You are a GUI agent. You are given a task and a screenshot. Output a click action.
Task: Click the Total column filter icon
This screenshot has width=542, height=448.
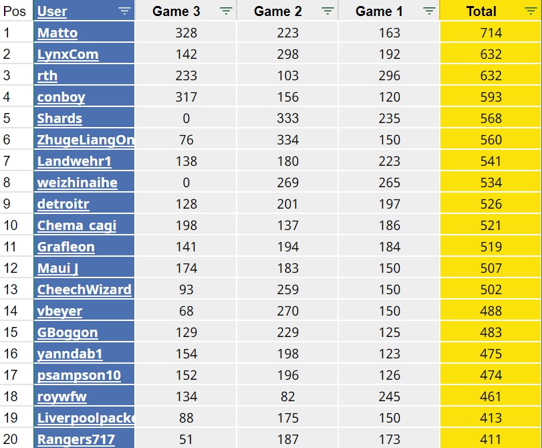coord(530,11)
